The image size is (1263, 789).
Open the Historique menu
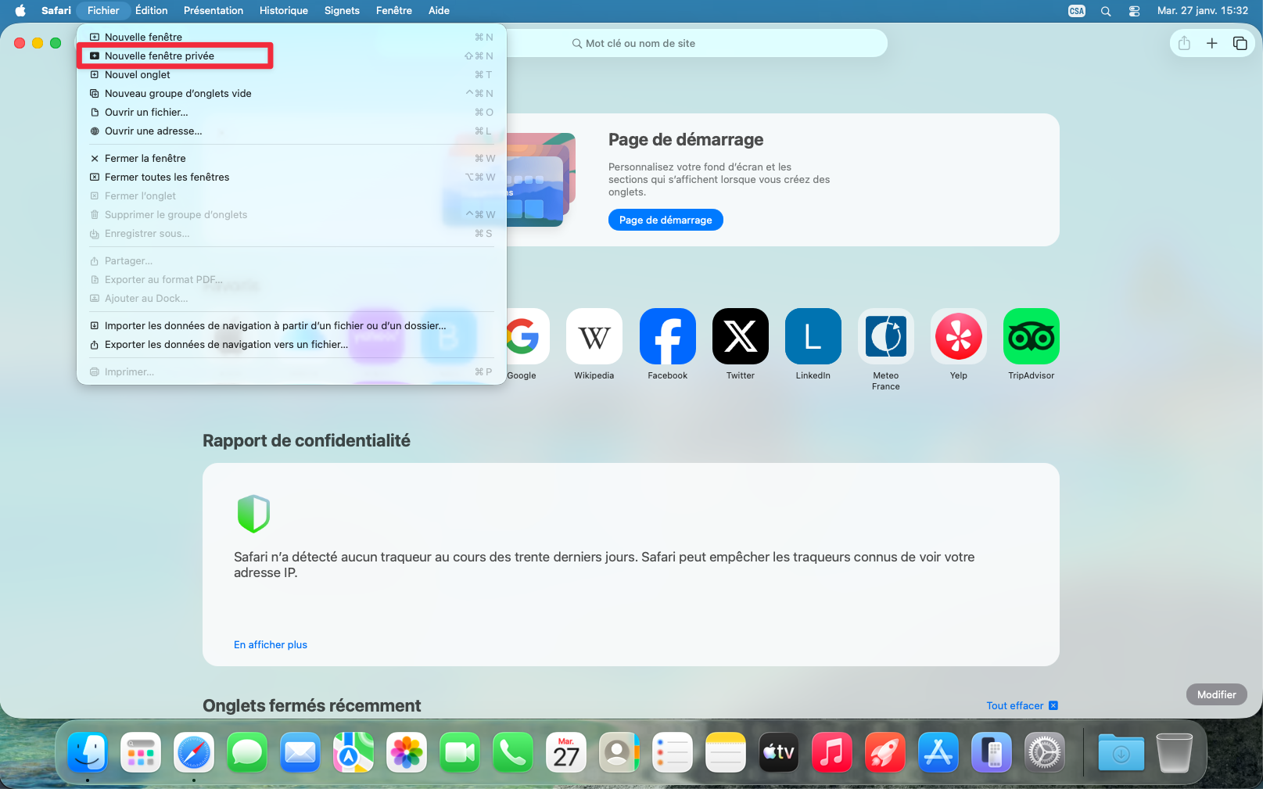pos(284,11)
